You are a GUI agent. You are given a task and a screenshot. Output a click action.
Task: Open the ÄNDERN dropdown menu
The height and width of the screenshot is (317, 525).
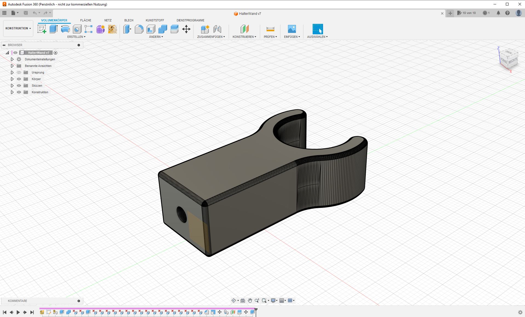(156, 37)
